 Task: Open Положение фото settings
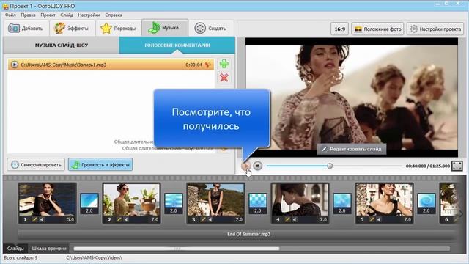pyautogui.click(x=377, y=29)
